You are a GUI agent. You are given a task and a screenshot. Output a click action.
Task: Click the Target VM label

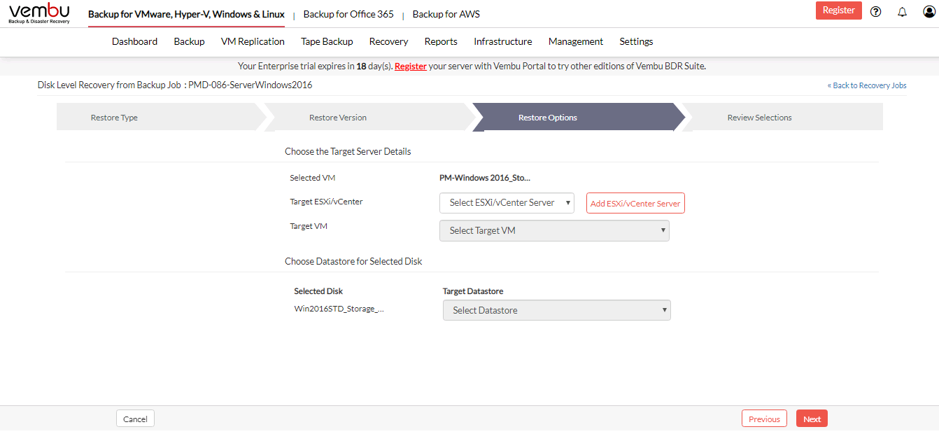coord(309,226)
